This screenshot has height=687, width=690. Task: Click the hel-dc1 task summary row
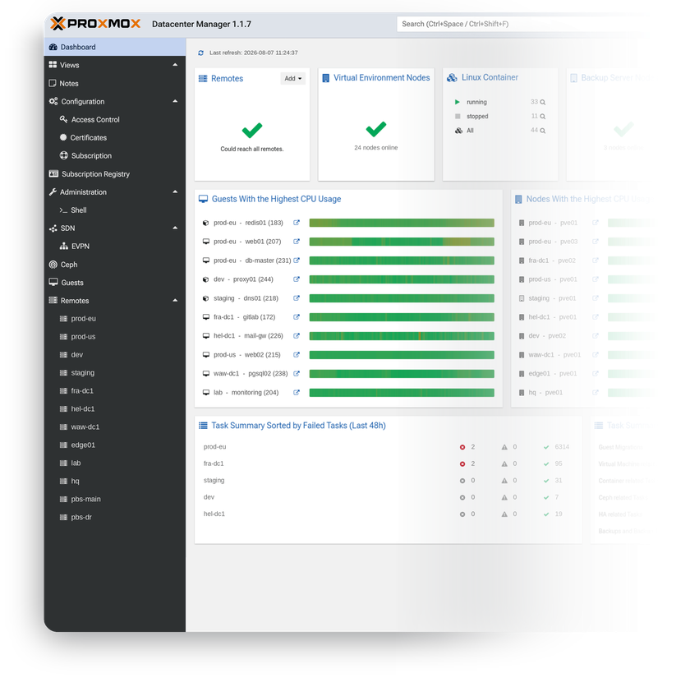point(388,514)
